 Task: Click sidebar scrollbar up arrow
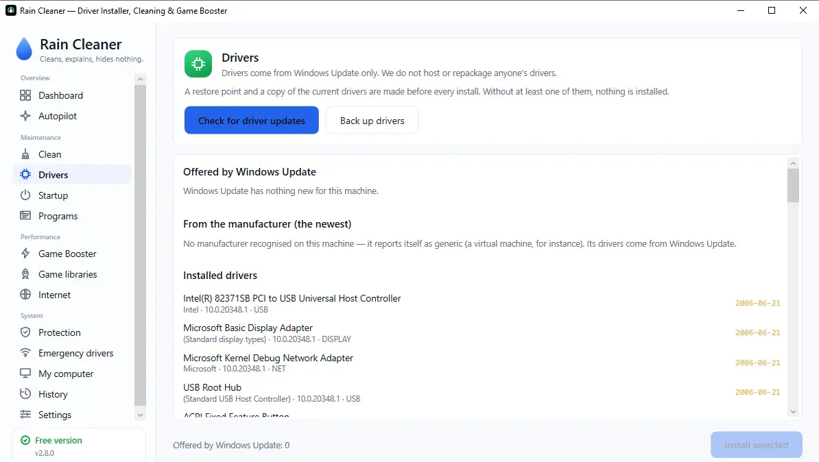tap(140, 80)
